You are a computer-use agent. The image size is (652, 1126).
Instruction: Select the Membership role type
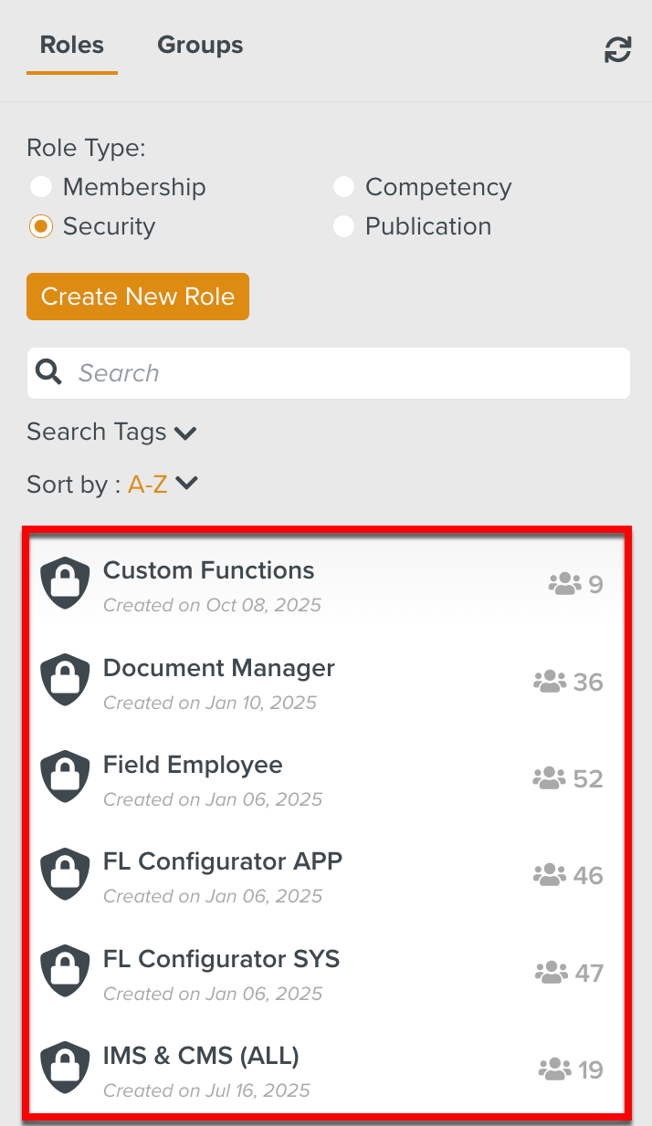pyautogui.click(x=40, y=187)
